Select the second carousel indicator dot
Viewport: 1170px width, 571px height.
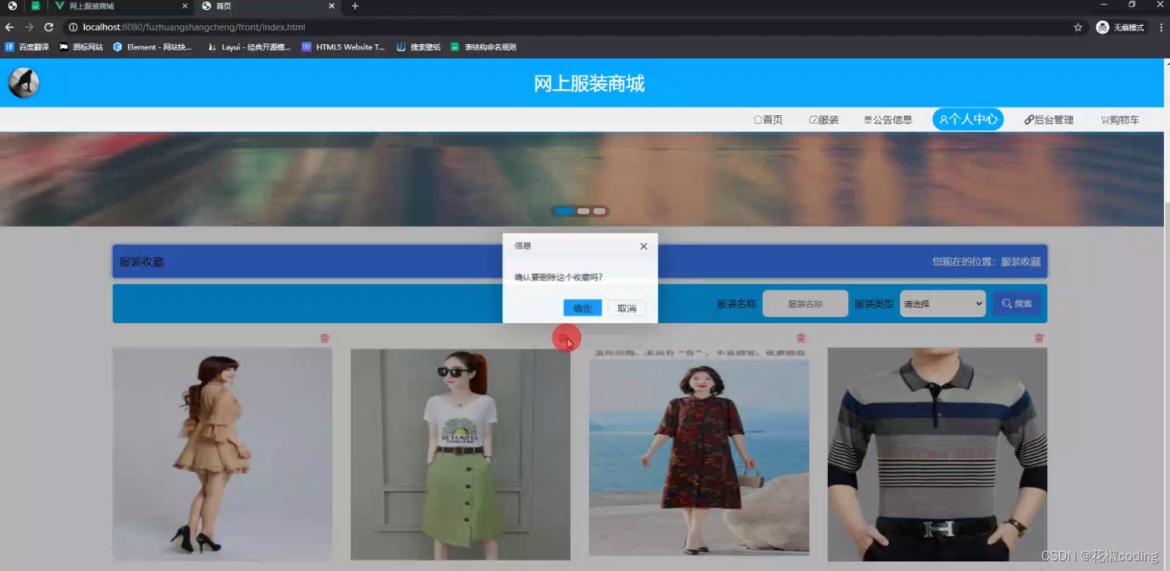(582, 210)
